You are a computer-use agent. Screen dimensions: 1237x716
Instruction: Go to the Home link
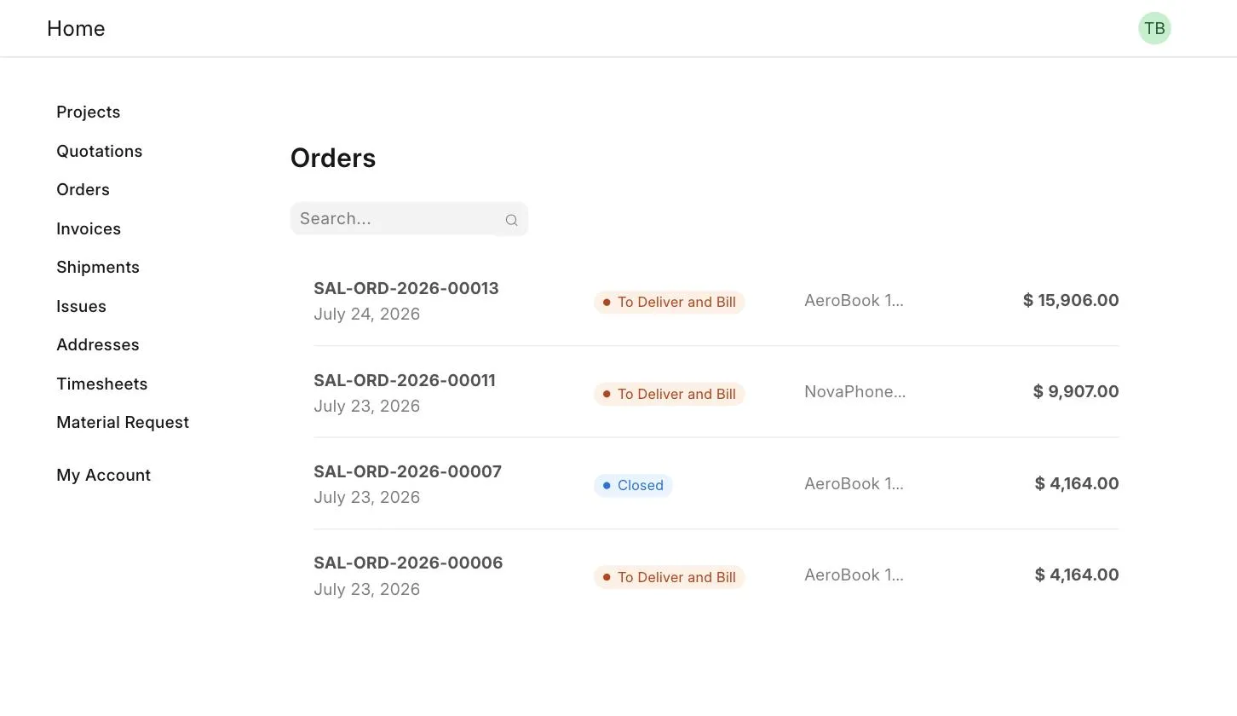click(x=76, y=28)
